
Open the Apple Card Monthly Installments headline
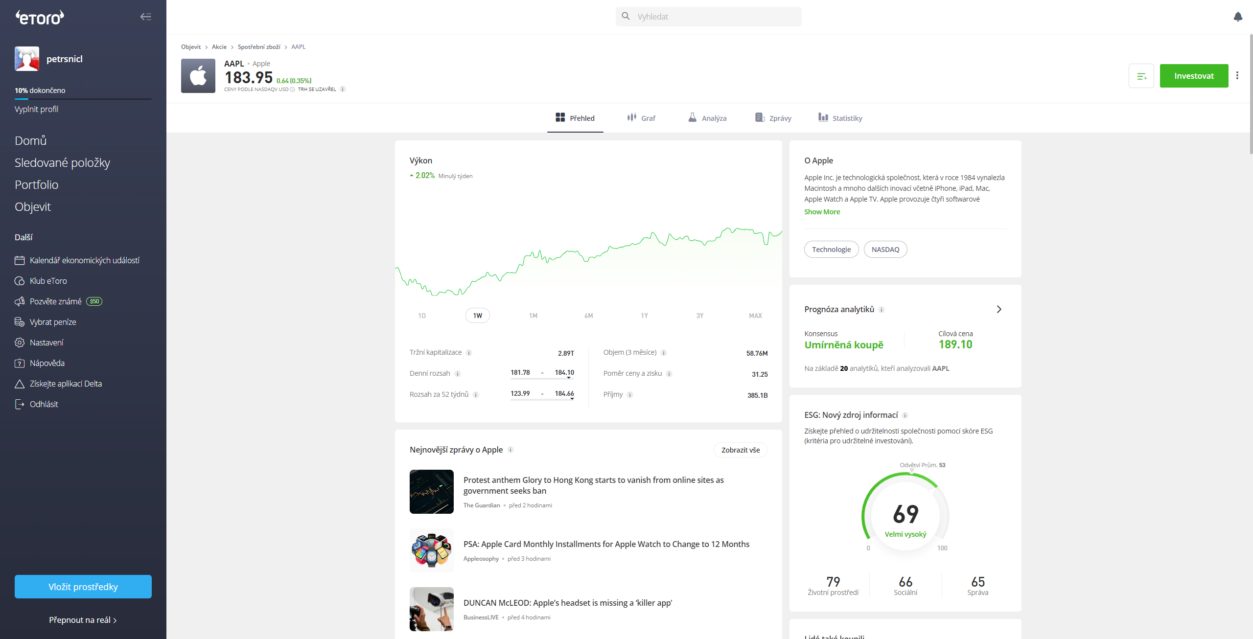pyautogui.click(x=606, y=544)
